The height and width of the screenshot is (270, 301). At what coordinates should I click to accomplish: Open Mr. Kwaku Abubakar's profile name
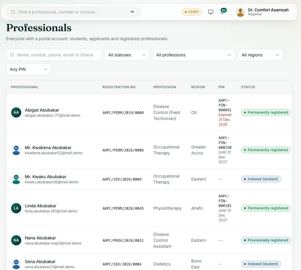coord(46,177)
